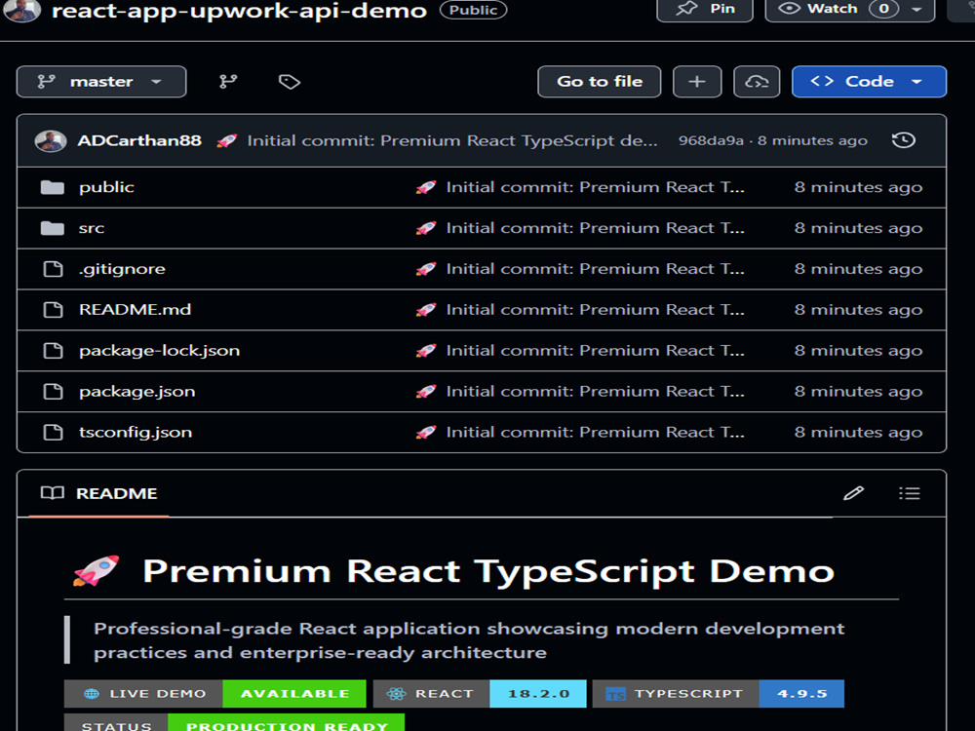
Task: Click the package-lock.json file icon
Action: click(53, 351)
